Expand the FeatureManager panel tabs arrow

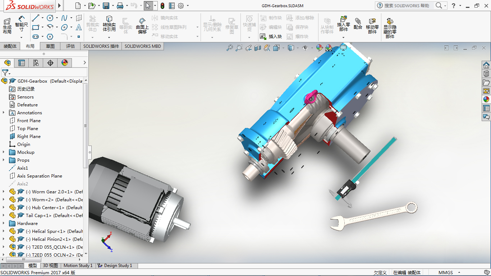[85, 63]
